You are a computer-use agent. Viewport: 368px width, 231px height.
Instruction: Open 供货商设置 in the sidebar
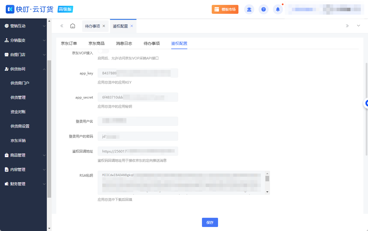(20, 126)
